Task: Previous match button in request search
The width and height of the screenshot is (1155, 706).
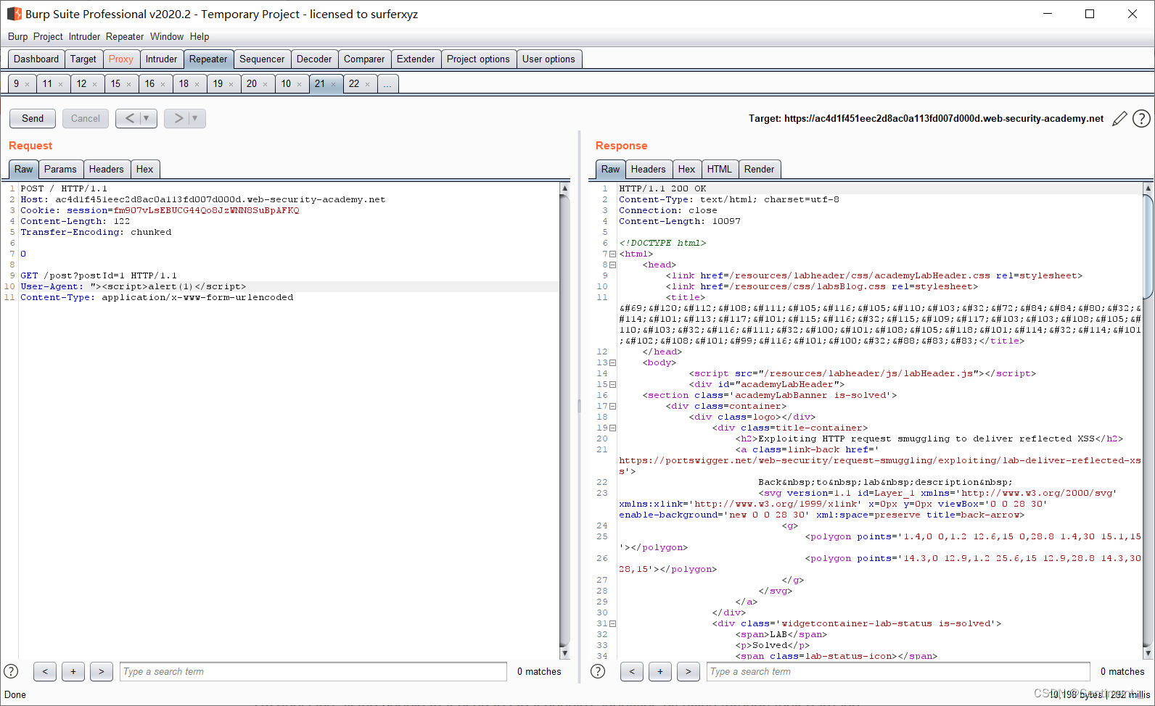Action: coord(45,671)
